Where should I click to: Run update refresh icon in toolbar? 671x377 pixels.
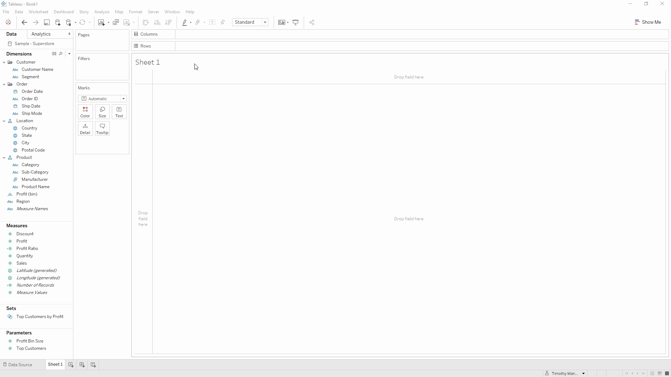coord(82,22)
